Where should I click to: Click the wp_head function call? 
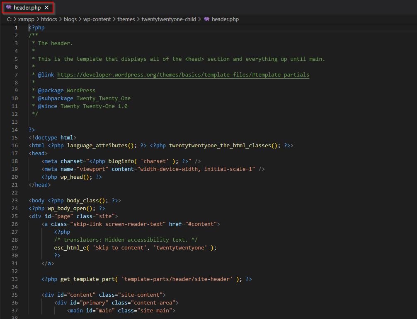pos(72,177)
